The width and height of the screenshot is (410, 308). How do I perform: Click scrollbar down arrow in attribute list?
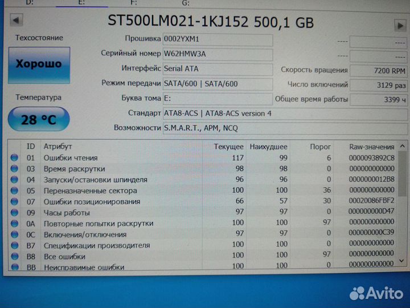point(402,261)
